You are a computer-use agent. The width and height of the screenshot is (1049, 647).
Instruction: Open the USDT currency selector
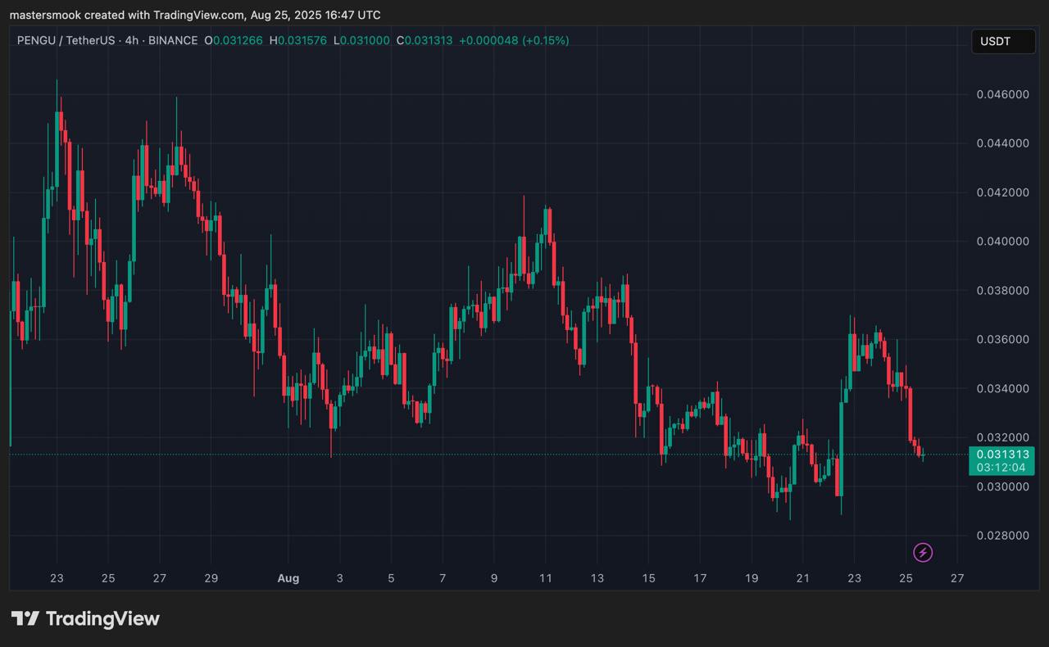pyautogui.click(x=1003, y=41)
